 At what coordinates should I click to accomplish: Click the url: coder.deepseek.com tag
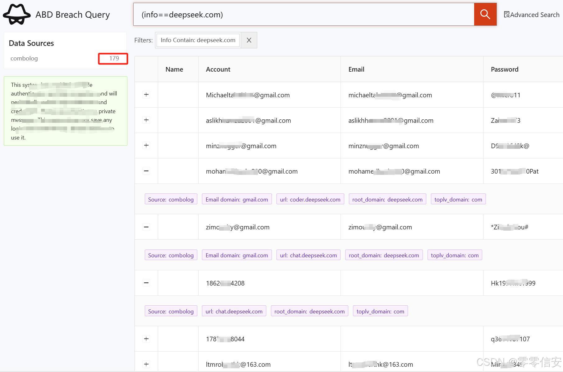pos(310,199)
